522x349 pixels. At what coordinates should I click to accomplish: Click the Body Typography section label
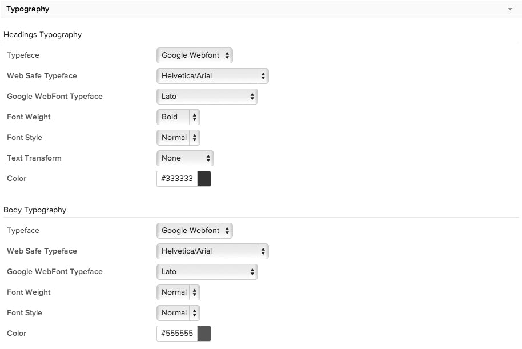tap(35, 210)
